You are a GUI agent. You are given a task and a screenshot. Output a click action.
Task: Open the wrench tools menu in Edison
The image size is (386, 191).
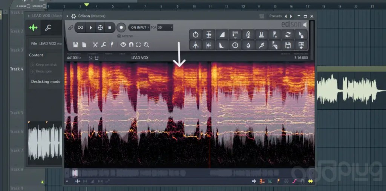point(104,45)
